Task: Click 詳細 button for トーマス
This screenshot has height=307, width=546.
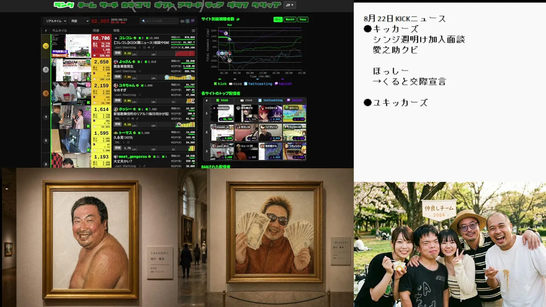Action: (118, 148)
